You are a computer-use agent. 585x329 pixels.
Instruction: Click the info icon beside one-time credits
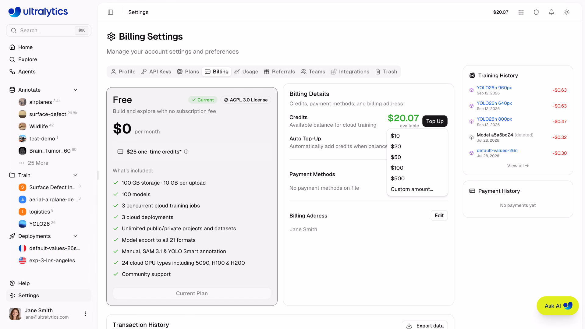pyautogui.click(x=186, y=152)
